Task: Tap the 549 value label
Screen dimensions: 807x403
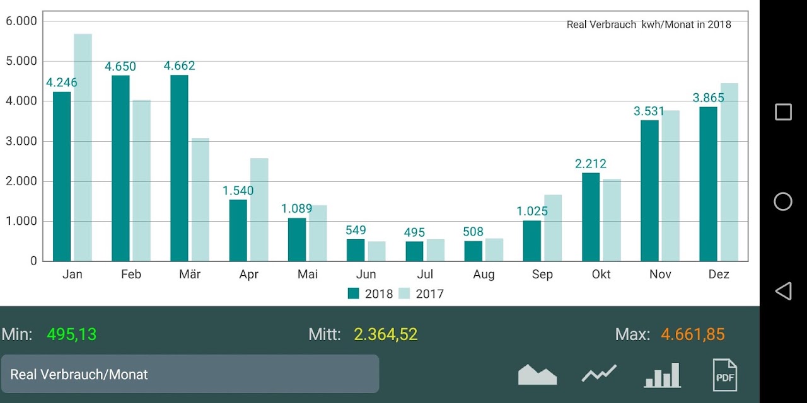Action: [356, 230]
